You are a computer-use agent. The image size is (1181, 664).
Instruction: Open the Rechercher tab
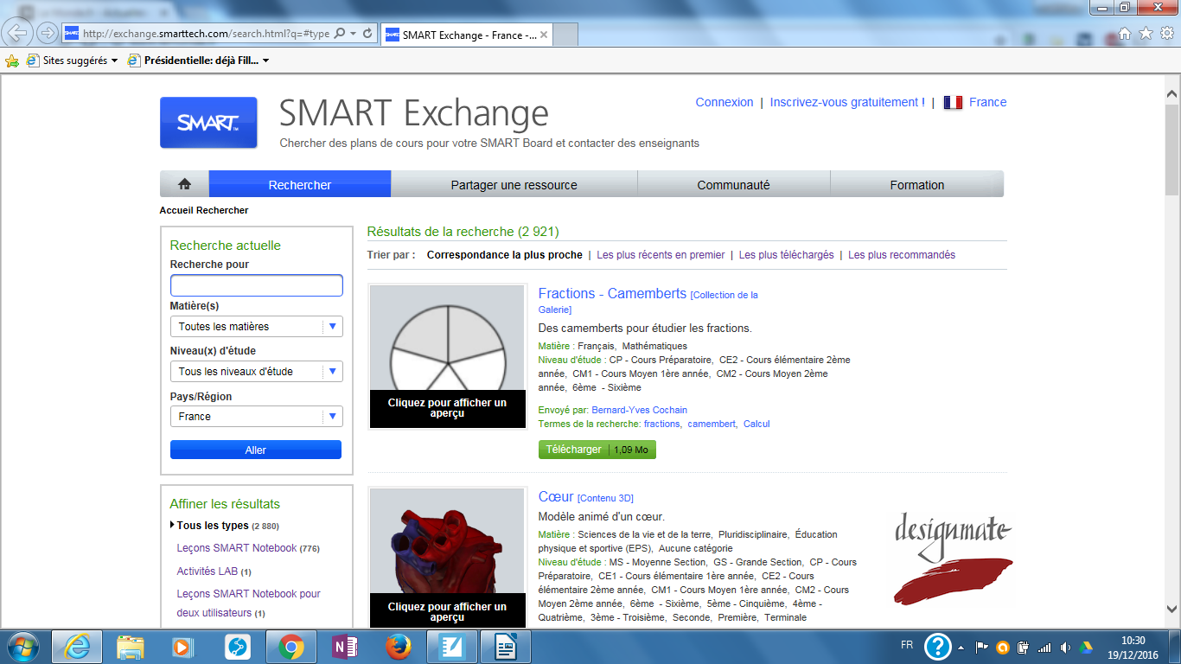coord(300,184)
